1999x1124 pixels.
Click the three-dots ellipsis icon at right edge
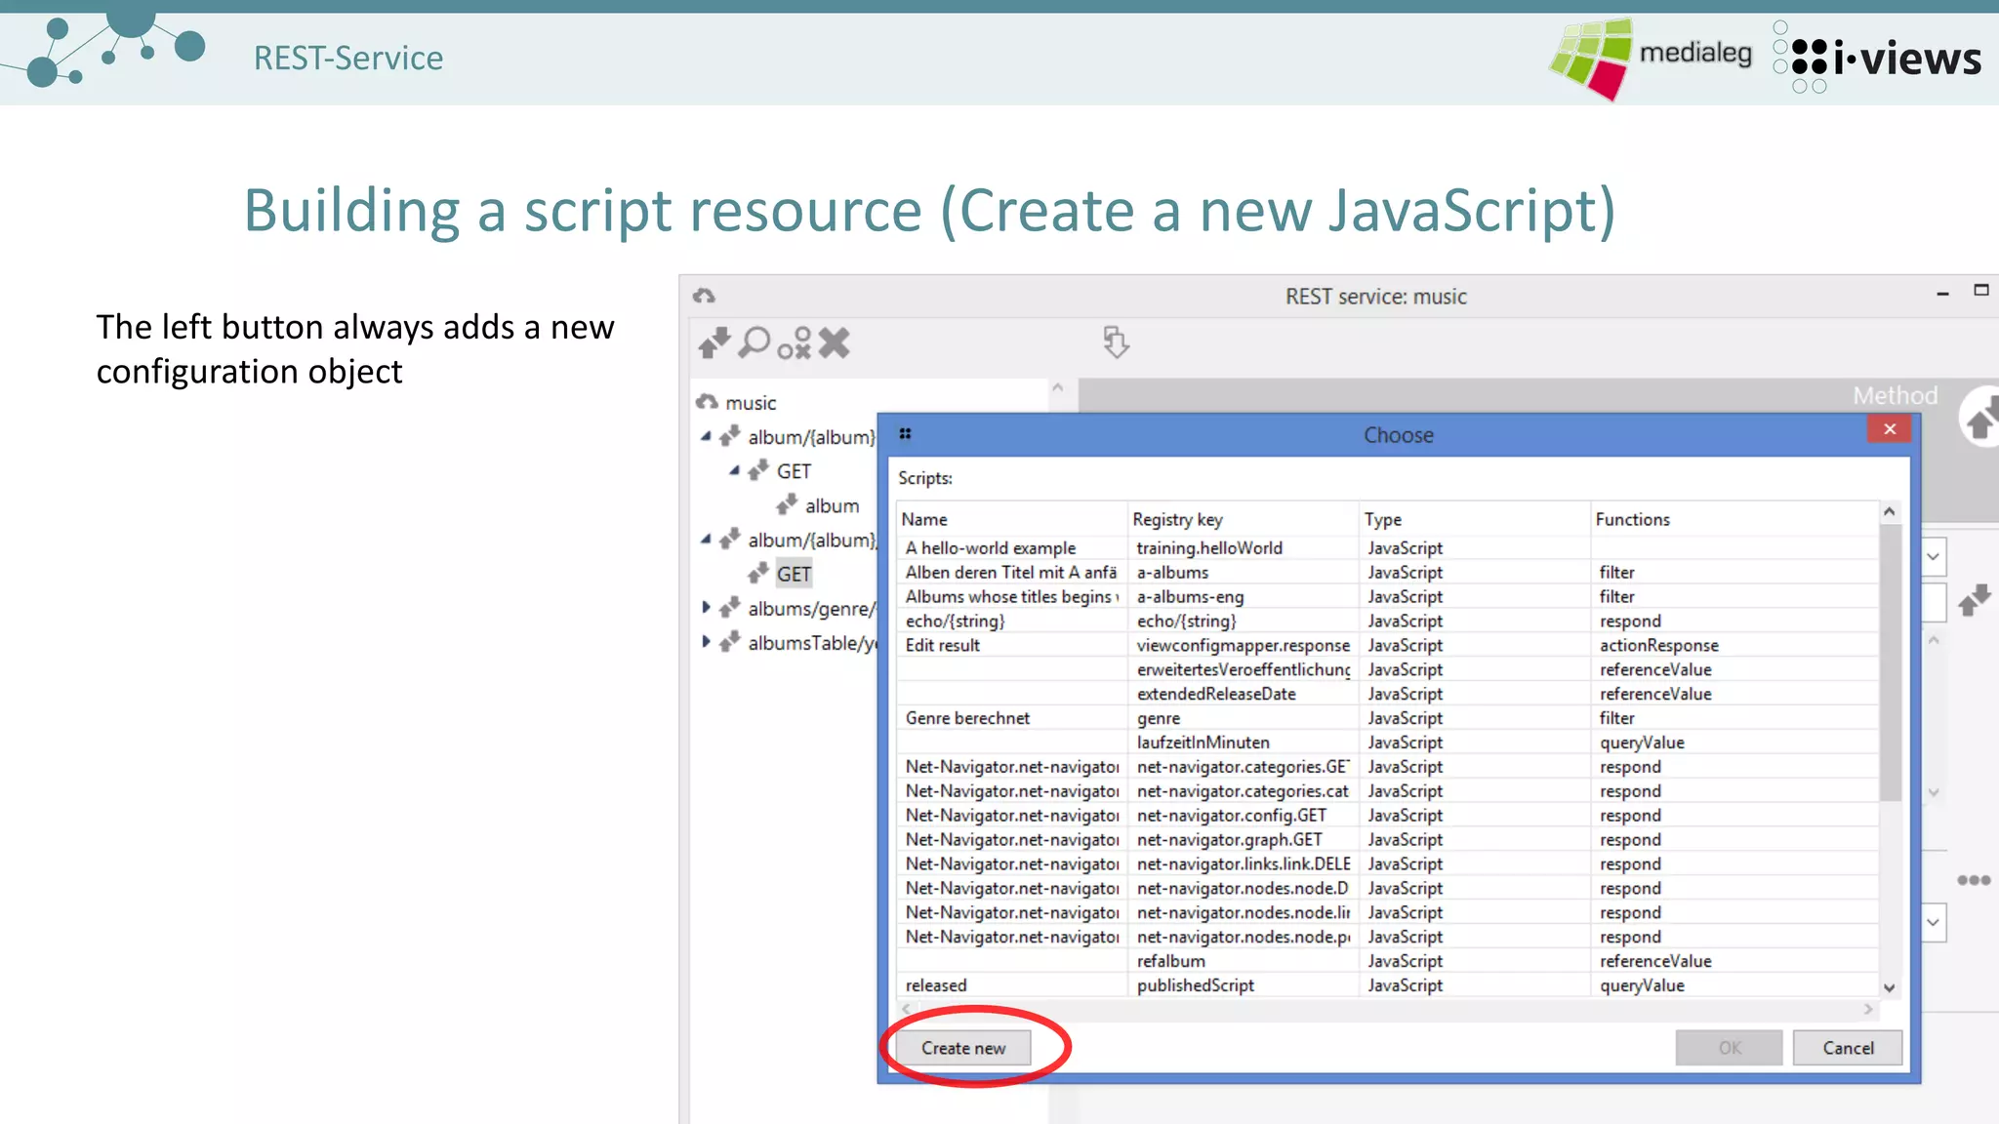click(x=1974, y=880)
